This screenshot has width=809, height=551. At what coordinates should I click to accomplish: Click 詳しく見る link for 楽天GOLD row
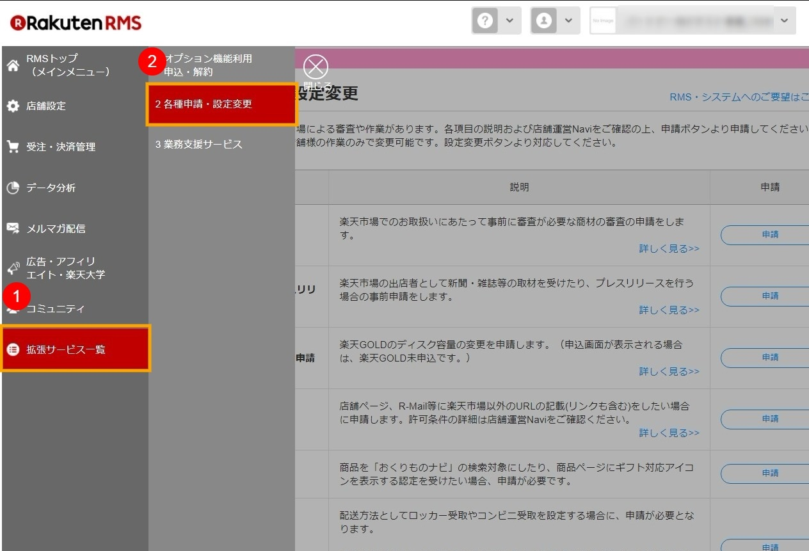pos(669,371)
